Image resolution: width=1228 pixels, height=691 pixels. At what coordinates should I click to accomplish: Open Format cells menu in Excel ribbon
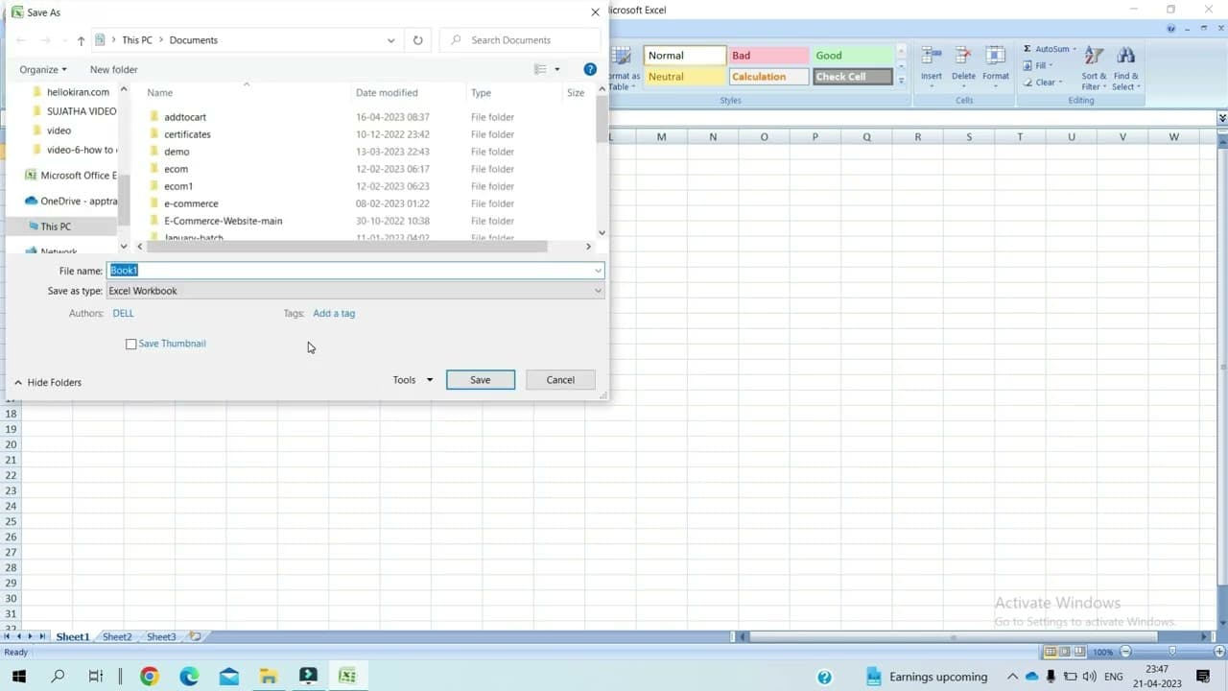pyautogui.click(x=996, y=65)
